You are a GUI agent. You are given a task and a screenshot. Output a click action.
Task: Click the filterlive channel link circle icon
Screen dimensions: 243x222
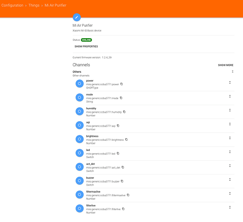80,208
